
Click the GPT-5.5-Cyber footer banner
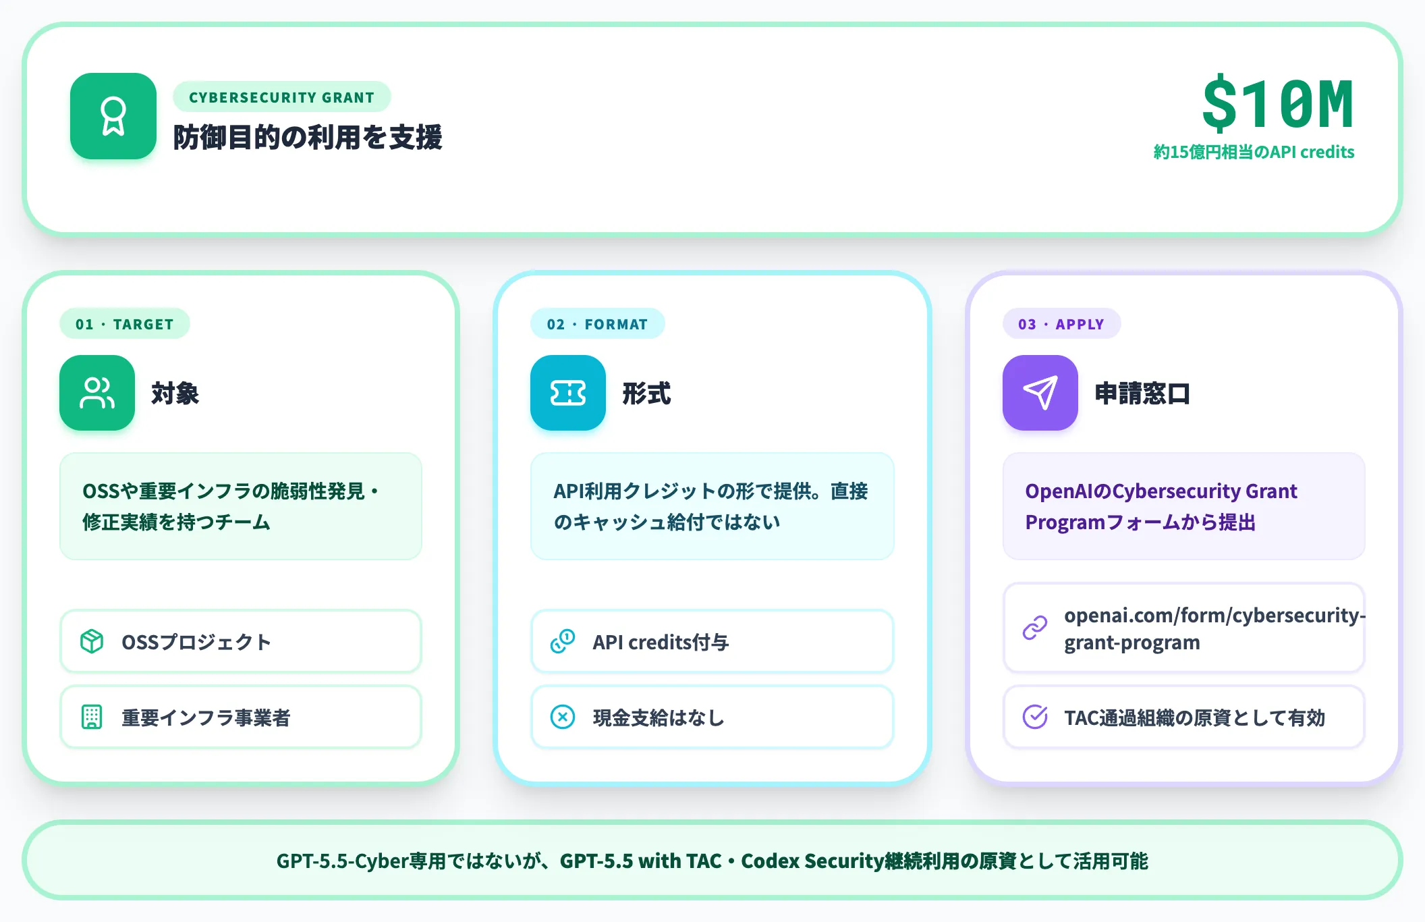(x=712, y=861)
